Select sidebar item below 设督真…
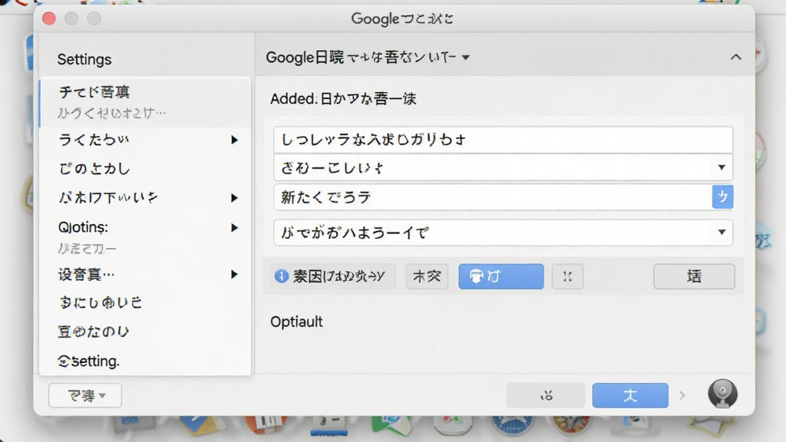The height and width of the screenshot is (442, 786). [x=101, y=302]
